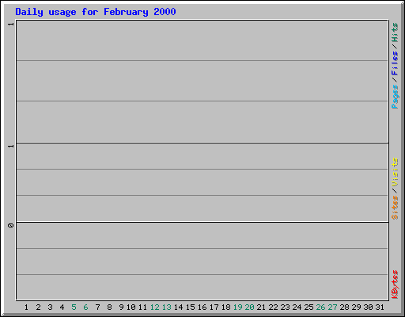This screenshot has height=317, width=405.
Task: Click the top Hits/Files/Pages chart area
Action: point(202,82)
